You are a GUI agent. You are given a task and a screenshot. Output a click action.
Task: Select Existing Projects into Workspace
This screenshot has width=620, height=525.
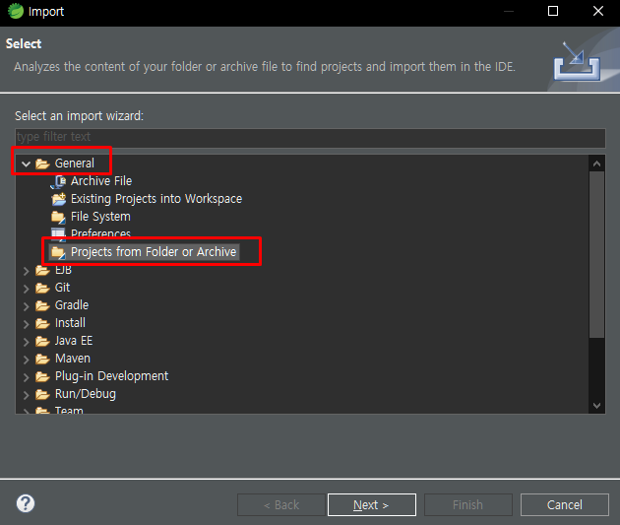click(x=156, y=199)
